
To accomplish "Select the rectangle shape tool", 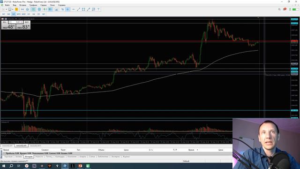I will [83, 9].
